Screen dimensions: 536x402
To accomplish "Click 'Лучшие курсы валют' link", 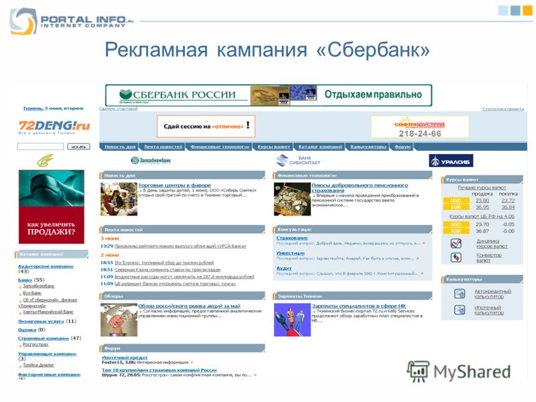I will point(482,188).
